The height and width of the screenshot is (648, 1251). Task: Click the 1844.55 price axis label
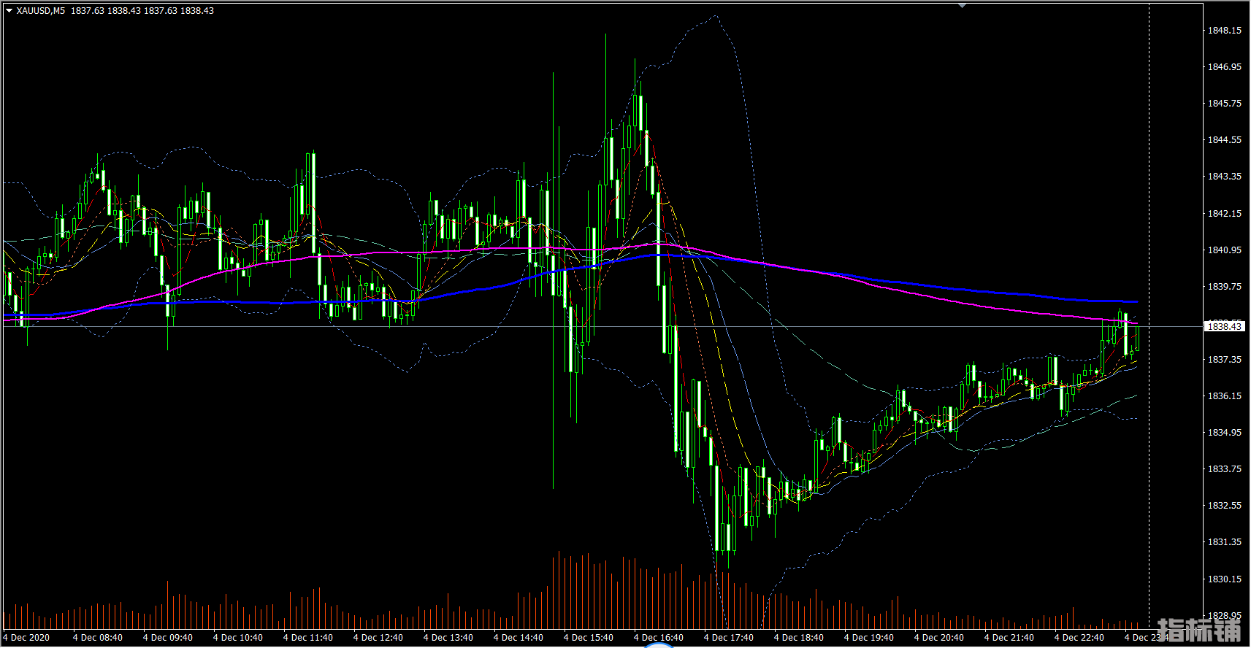point(1225,139)
